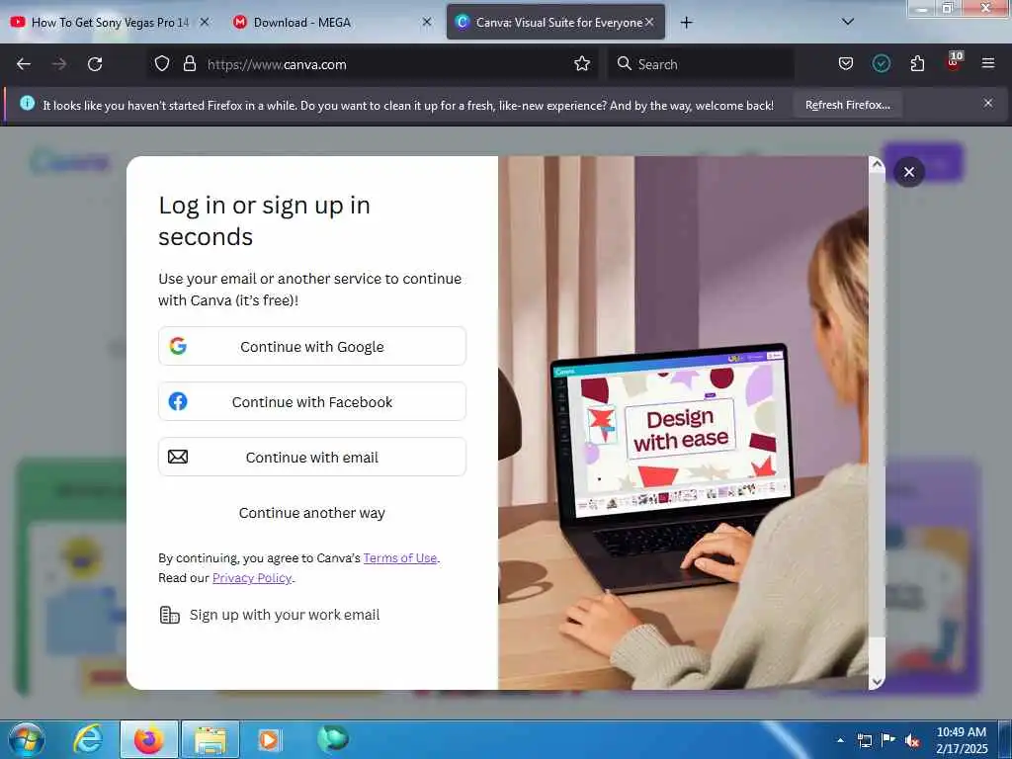The height and width of the screenshot is (759, 1012).
Task: Open the Privacy Policy link
Action: tap(252, 578)
